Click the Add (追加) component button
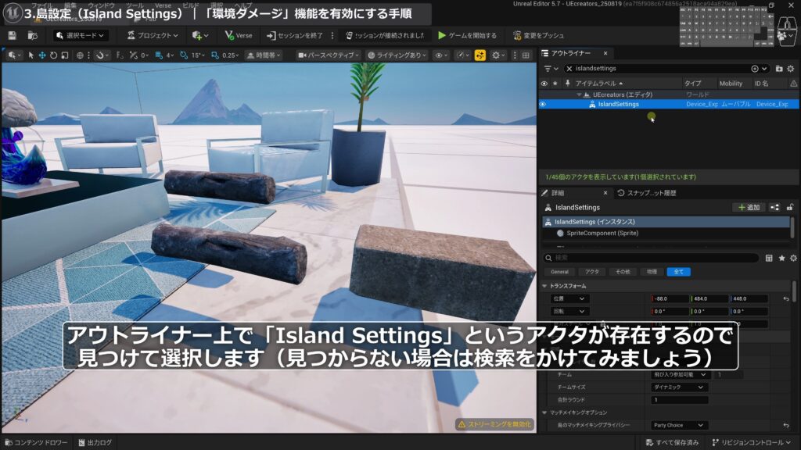Image resolution: width=801 pixels, height=450 pixels. point(749,207)
